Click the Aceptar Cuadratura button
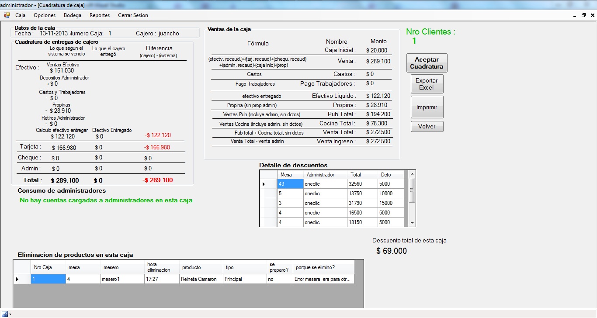Viewport: 597px width, 318px height. tap(427, 63)
